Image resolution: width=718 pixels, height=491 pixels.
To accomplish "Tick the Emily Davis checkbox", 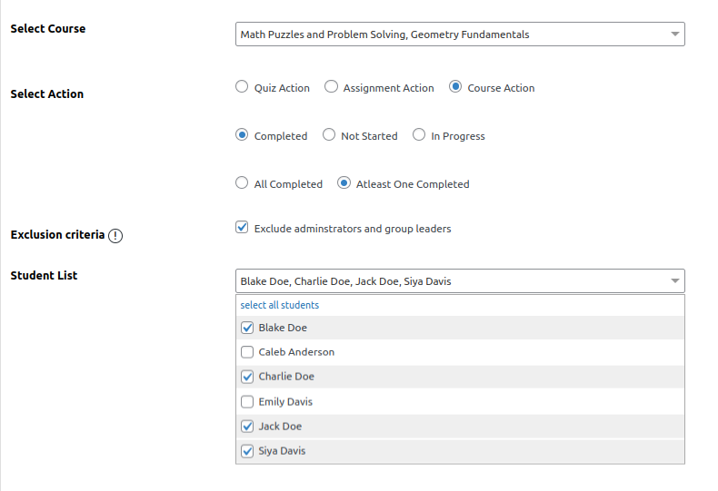I will 247,402.
